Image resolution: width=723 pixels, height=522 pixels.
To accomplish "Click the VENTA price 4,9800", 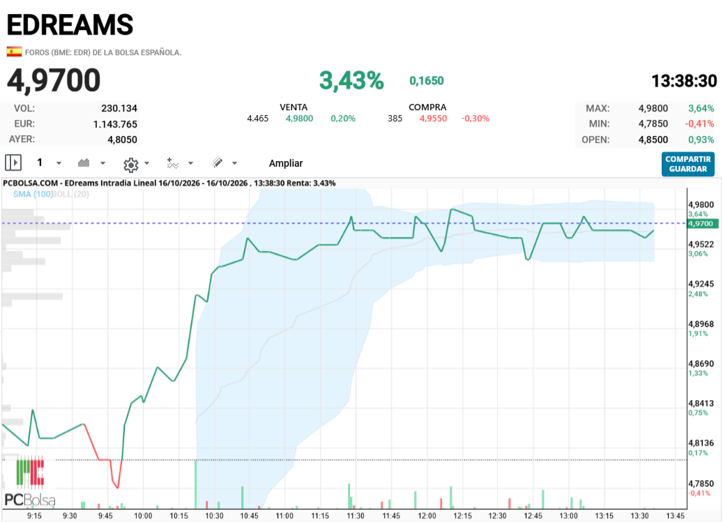I will click(x=299, y=118).
